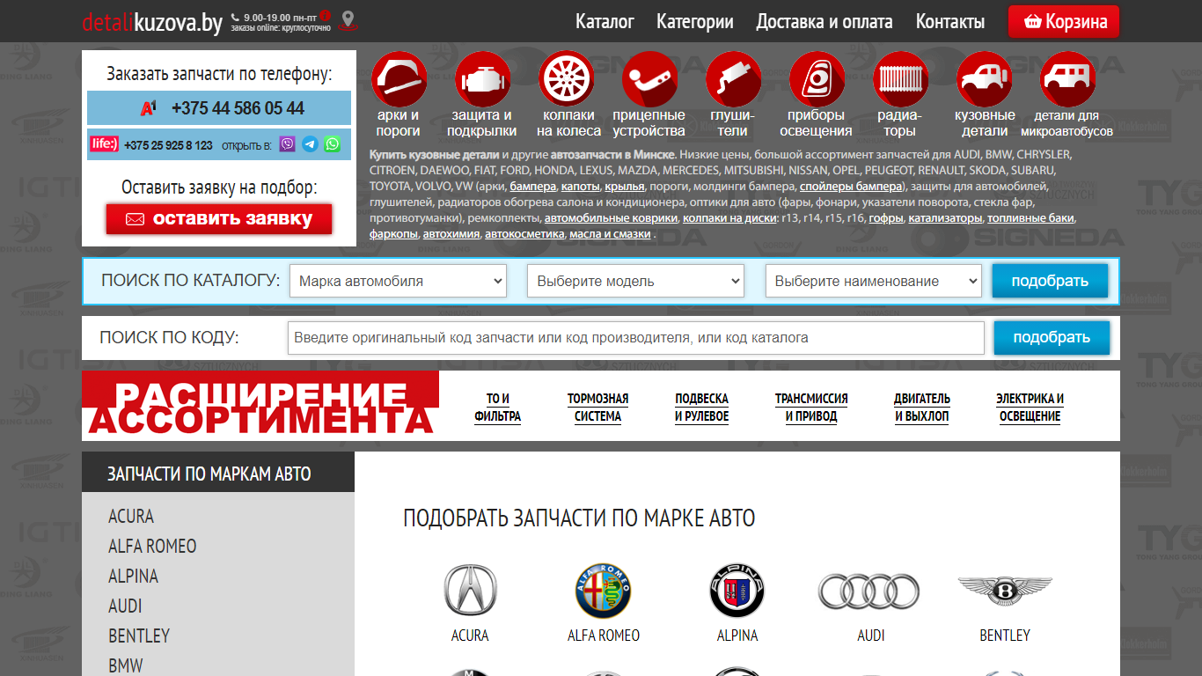Select AUDI in the brands sidebar

125,606
